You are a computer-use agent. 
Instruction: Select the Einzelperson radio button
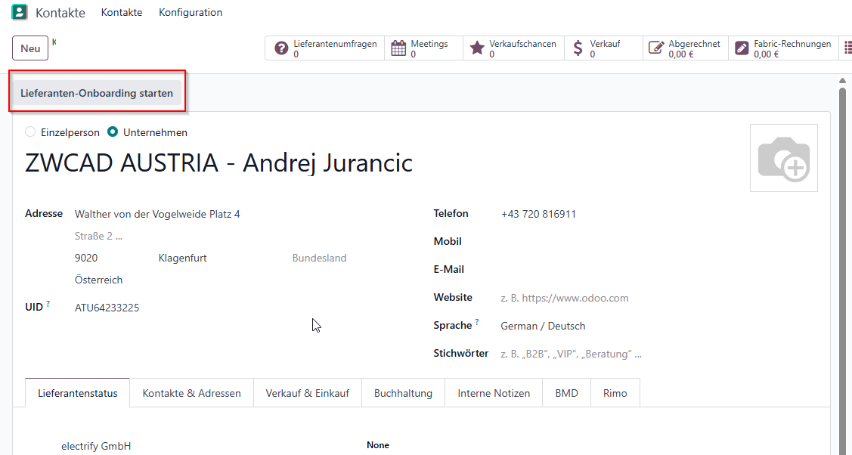click(x=30, y=132)
